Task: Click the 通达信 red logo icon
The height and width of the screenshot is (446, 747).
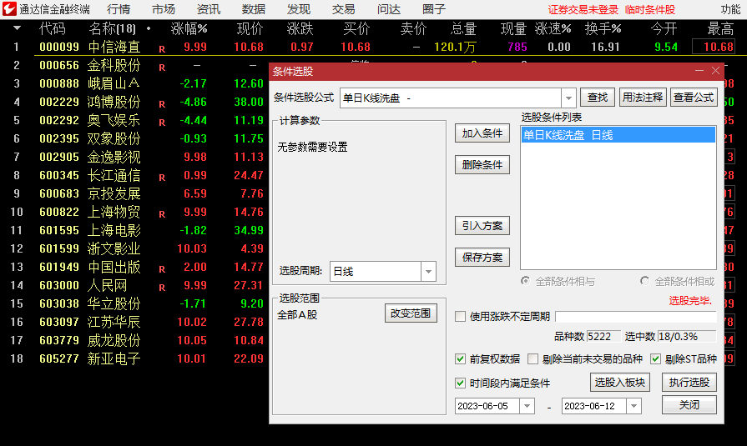Action: click(9, 8)
